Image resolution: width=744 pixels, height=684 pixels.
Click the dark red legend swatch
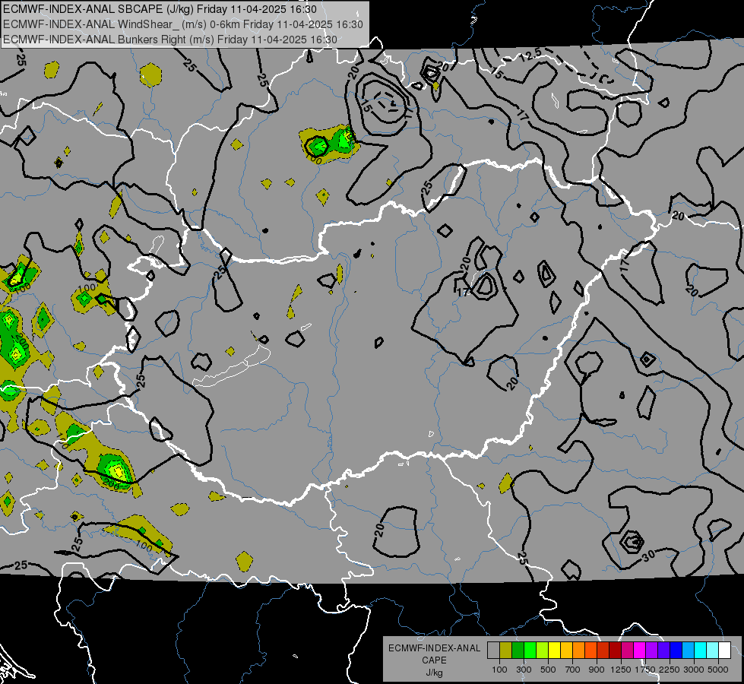point(615,650)
